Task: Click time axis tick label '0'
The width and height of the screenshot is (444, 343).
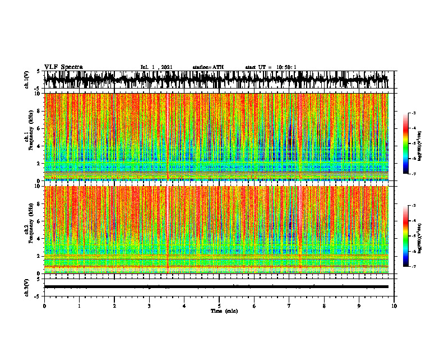Action: click(x=44, y=306)
